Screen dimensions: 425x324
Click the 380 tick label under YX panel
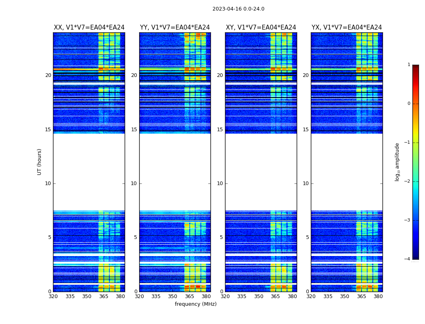(x=378, y=296)
